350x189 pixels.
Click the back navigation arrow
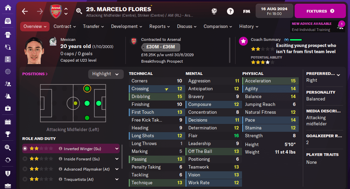click(25, 11)
